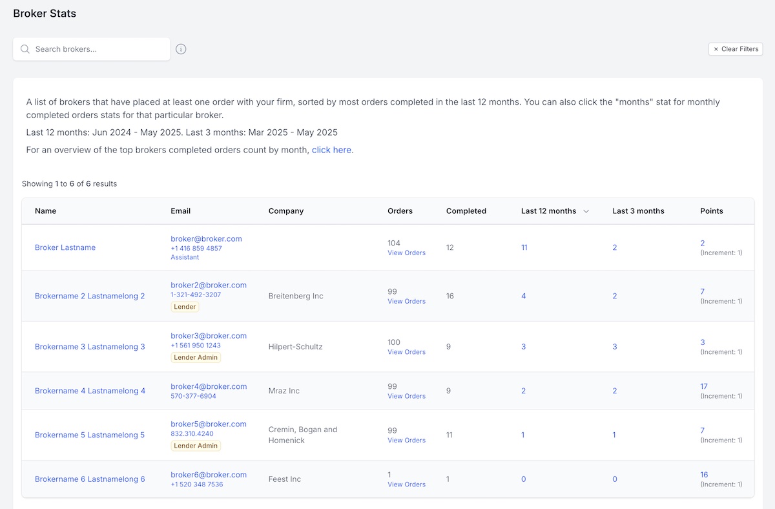Viewport: 775px width, 509px height.
Task: Focus the Search brokers input field
Action: tap(92, 49)
